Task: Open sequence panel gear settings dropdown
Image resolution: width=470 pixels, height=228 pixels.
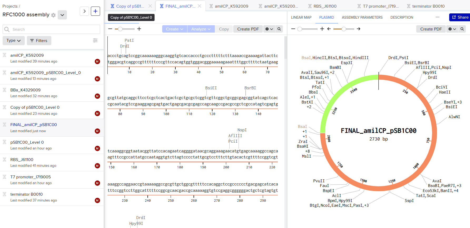Action: (269, 29)
